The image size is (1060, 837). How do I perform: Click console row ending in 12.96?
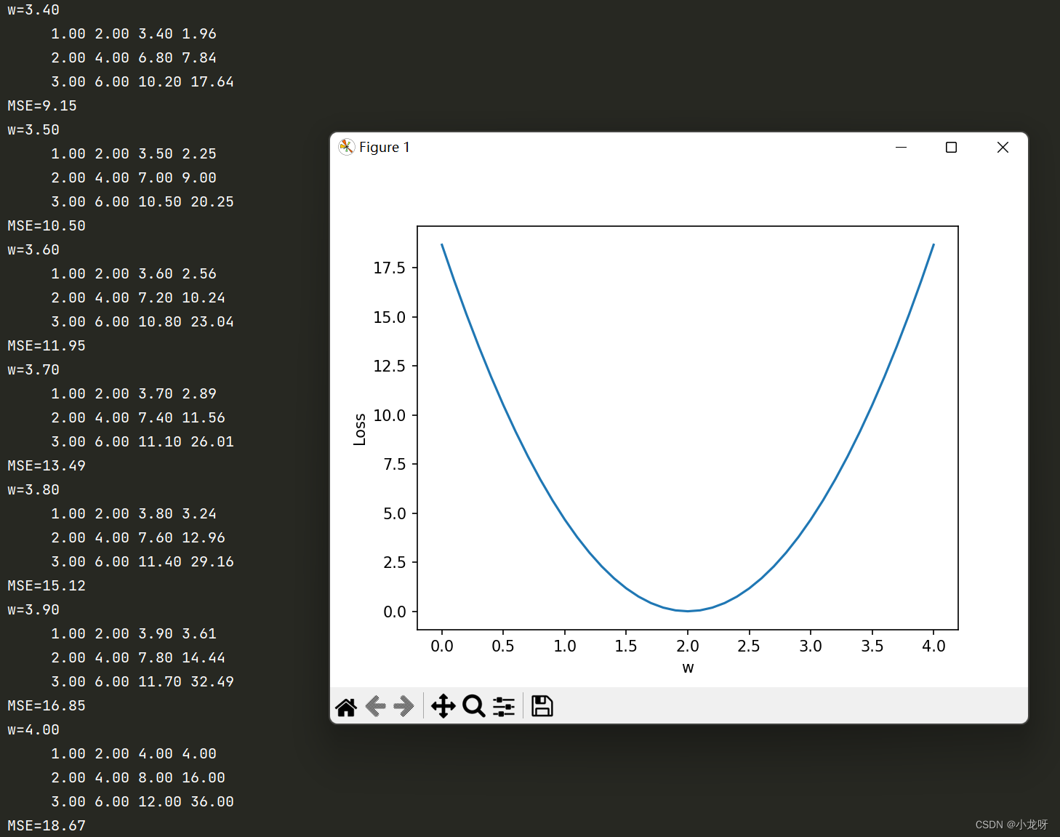click(138, 538)
